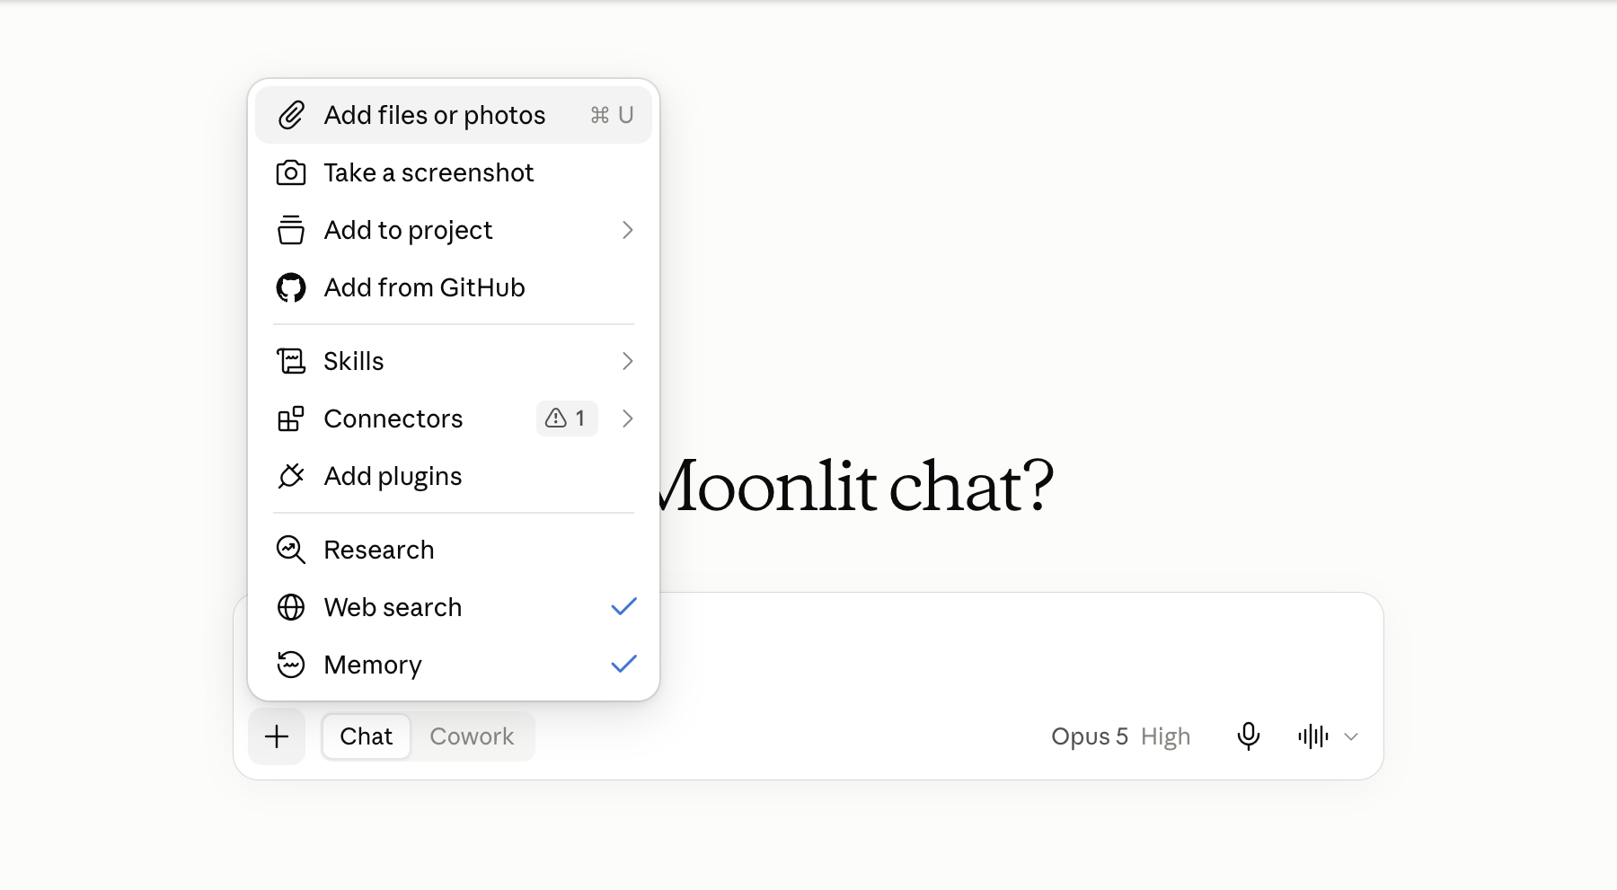
Task: Click the camera icon beside Take a screenshot
Action: point(291,172)
